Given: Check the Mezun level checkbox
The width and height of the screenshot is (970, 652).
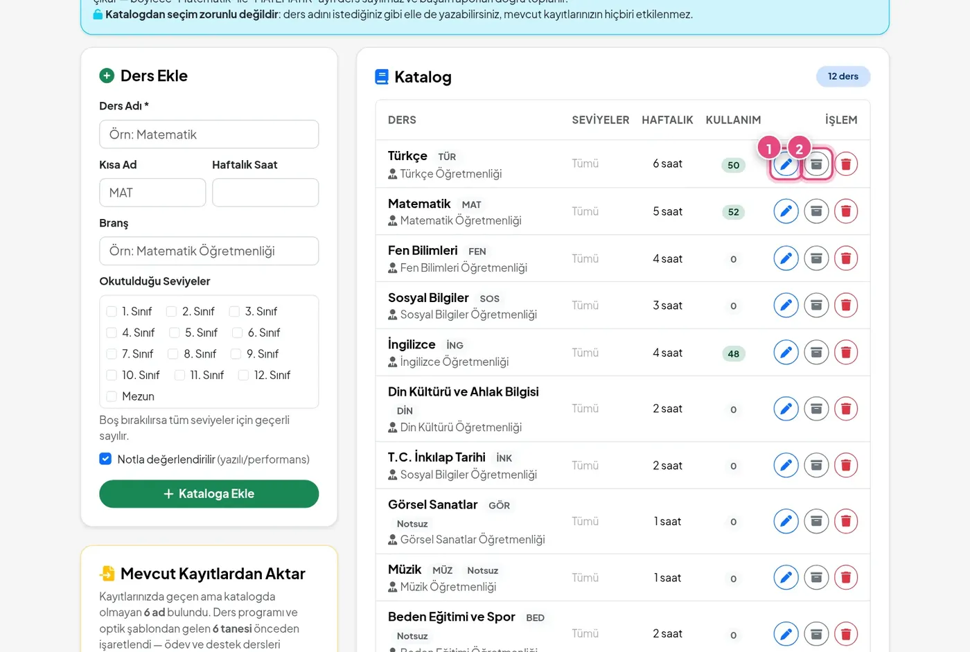Looking at the screenshot, I should coord(112,396).
